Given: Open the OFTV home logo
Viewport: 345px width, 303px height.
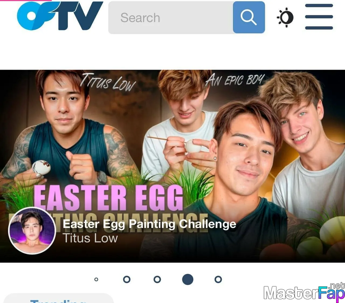Looking at the screenshot, I should (x=60, y=16).
